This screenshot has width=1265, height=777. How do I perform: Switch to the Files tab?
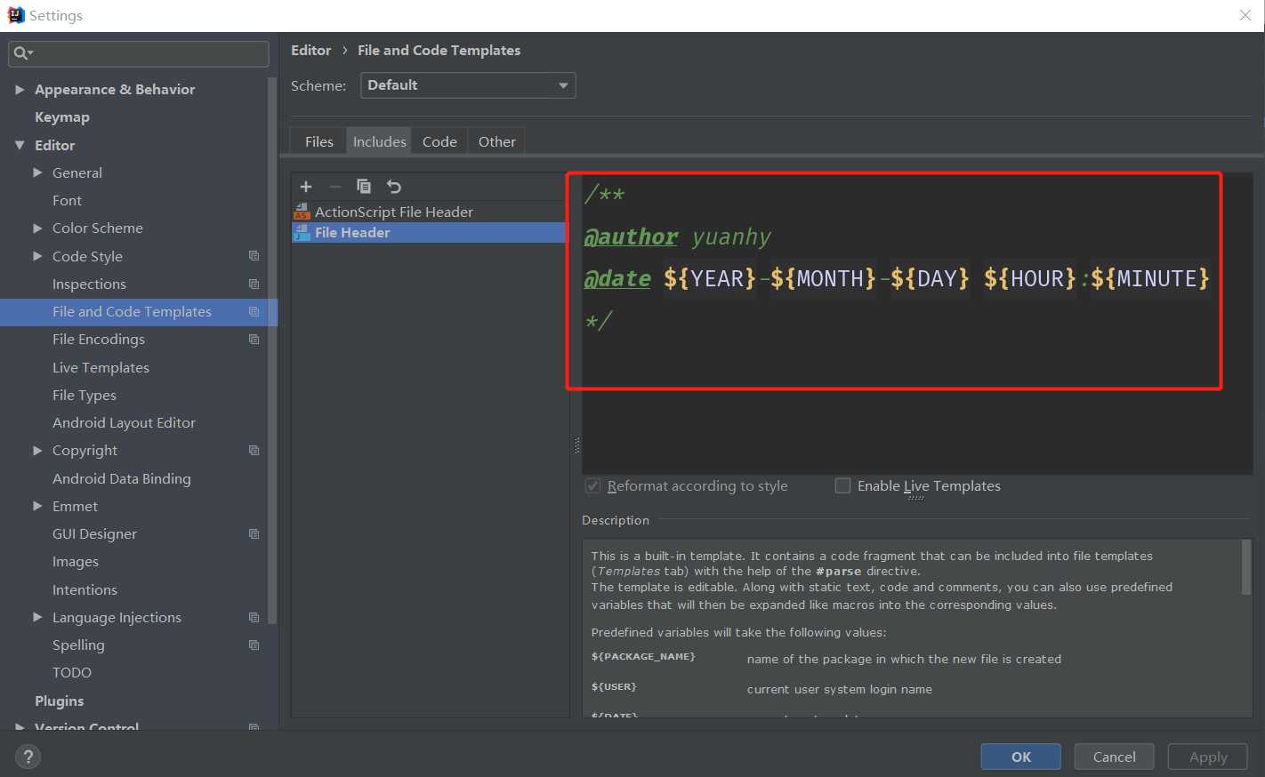pos(318,141)
